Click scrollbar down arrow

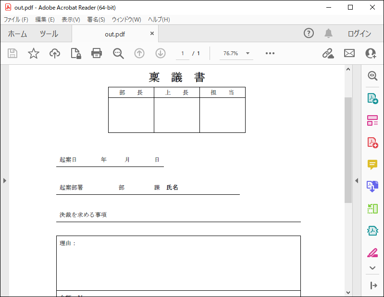(348, 292)
